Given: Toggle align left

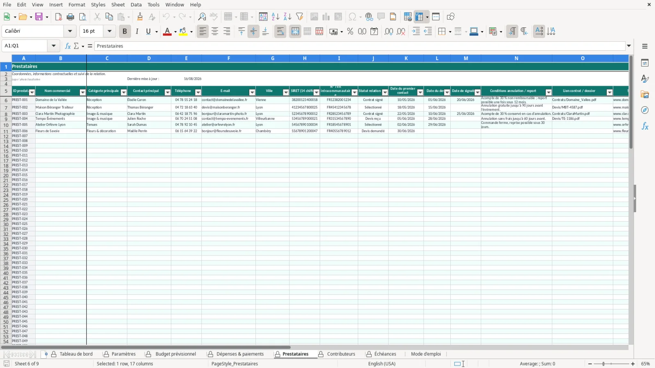Looking at the screenshot, I should [203, 31].
